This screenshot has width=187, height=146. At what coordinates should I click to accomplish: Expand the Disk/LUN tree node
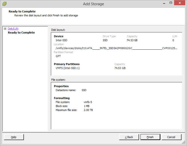pyautogui.click(x=5, y=29)
